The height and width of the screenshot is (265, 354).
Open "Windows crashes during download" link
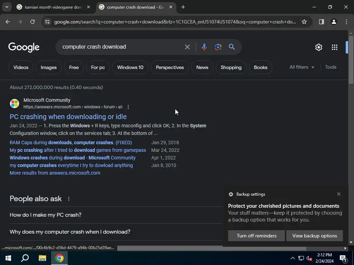73,158
